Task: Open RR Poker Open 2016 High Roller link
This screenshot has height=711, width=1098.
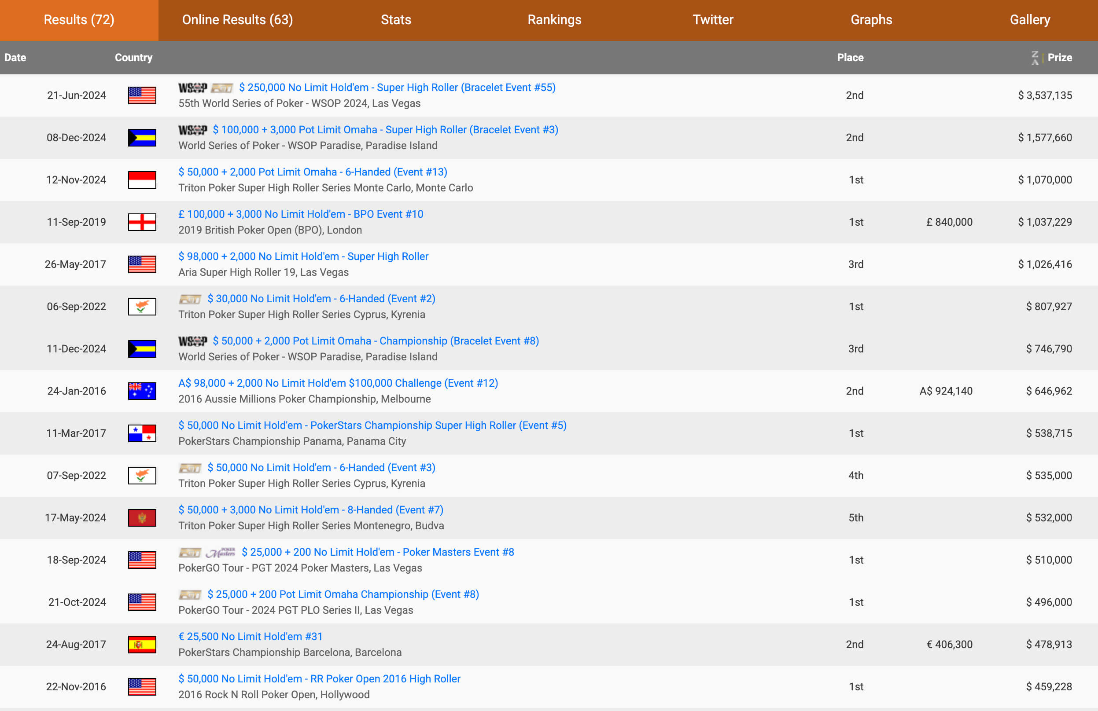Action: (x=319, y=679)
